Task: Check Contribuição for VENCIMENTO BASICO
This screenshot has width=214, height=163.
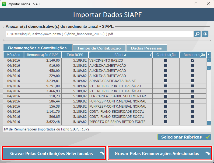Action: 166,61
